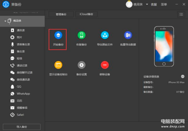Switch to the 管理备份 tab
The height and width of the screenshot is (131, 188).
[61, 14]
